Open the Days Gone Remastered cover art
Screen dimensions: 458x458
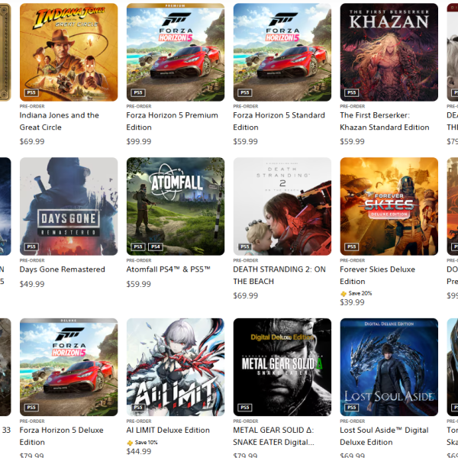point(69,207)
